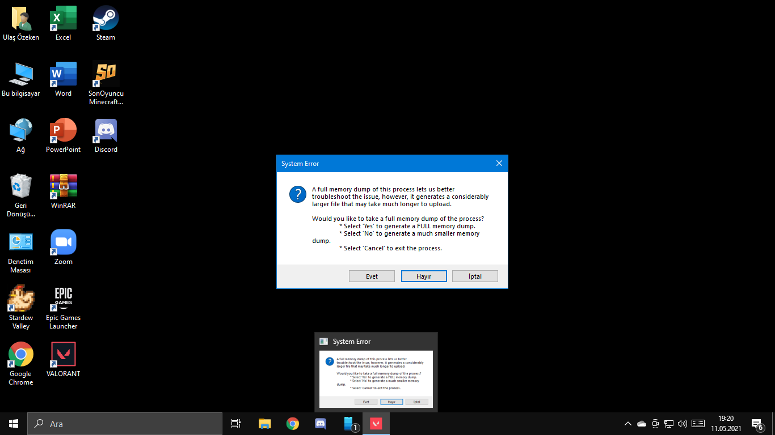Click the VALORANT icon in the taskbar
Image resolution: width=775 pixels, height=435 pixels.
(x=376, y=424)
